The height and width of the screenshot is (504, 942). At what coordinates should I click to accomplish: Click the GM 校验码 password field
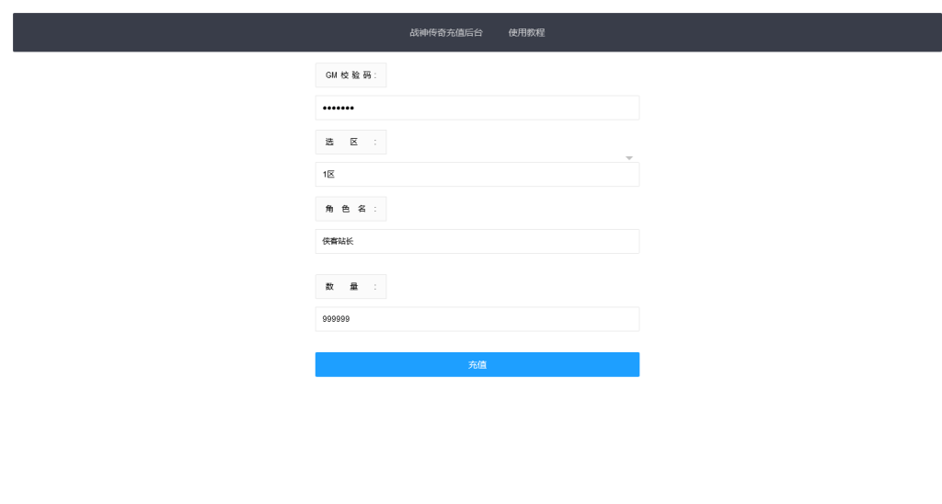tap(477, 109)
